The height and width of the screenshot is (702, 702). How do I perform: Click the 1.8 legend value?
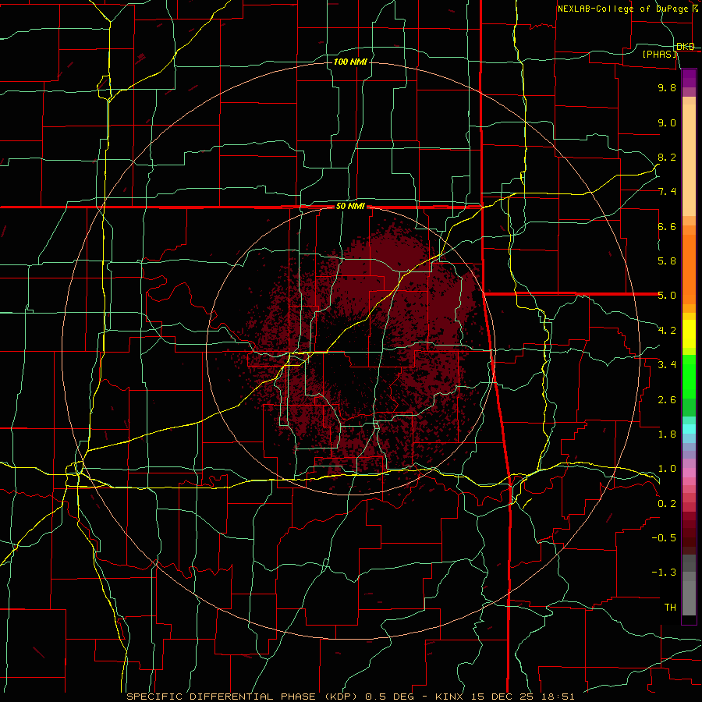pyautogui.click(x=667, y=434)
